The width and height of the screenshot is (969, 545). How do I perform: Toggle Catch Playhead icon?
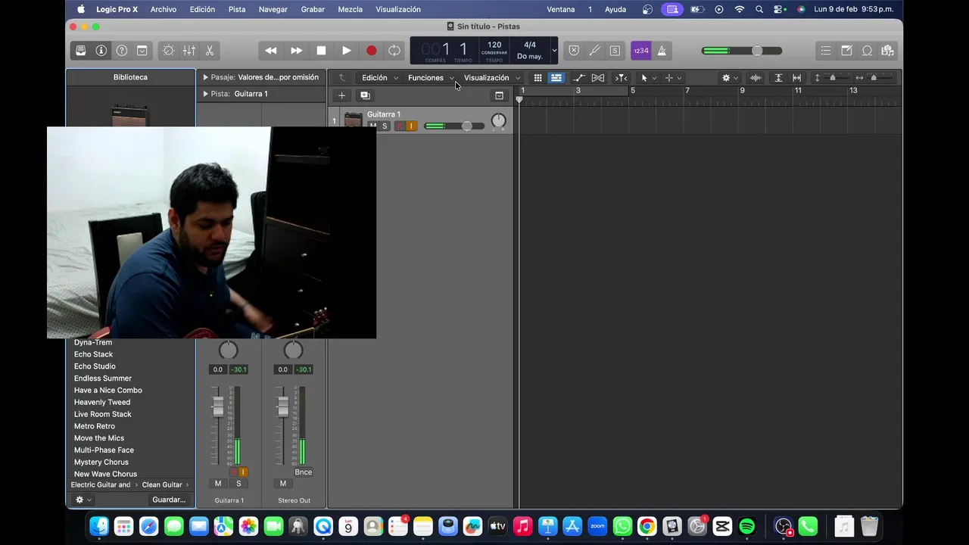click(621, 78)
